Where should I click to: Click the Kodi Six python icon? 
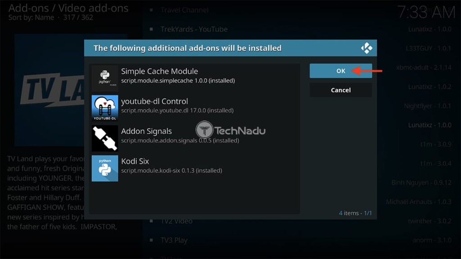(x=104, y=168)
